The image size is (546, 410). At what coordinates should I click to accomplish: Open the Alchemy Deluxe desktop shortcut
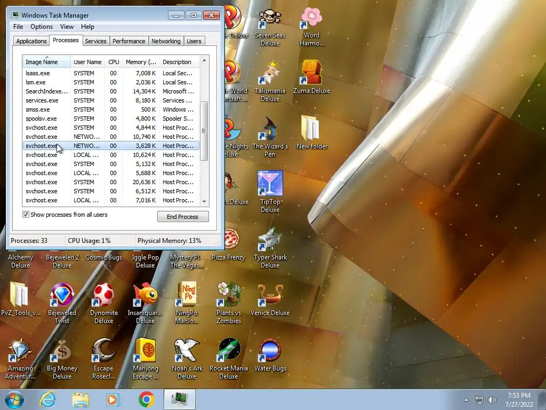click(x=20, y=261)
